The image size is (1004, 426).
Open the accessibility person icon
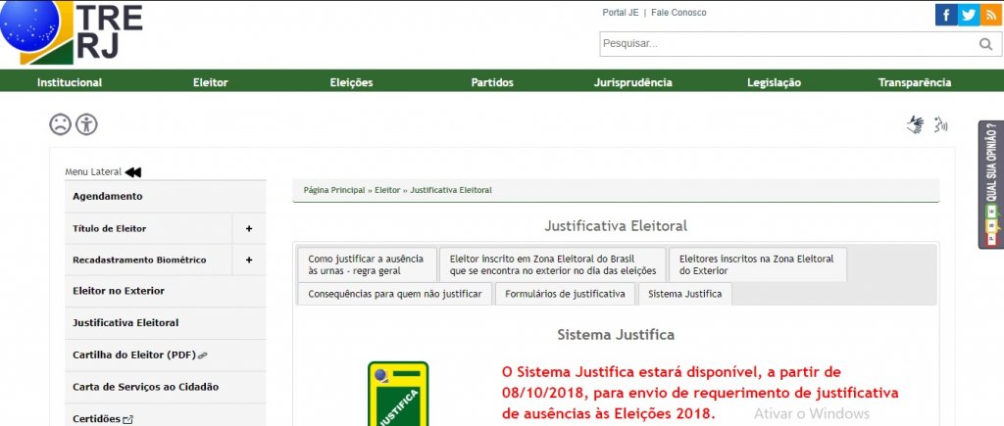[x=87, y=124]
